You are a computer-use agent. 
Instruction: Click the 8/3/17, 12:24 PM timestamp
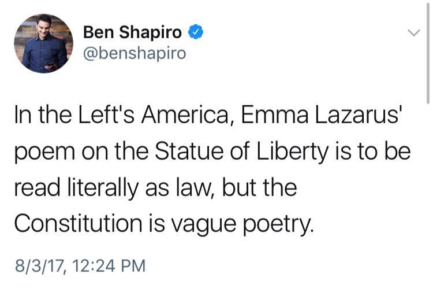pos(80,266)
